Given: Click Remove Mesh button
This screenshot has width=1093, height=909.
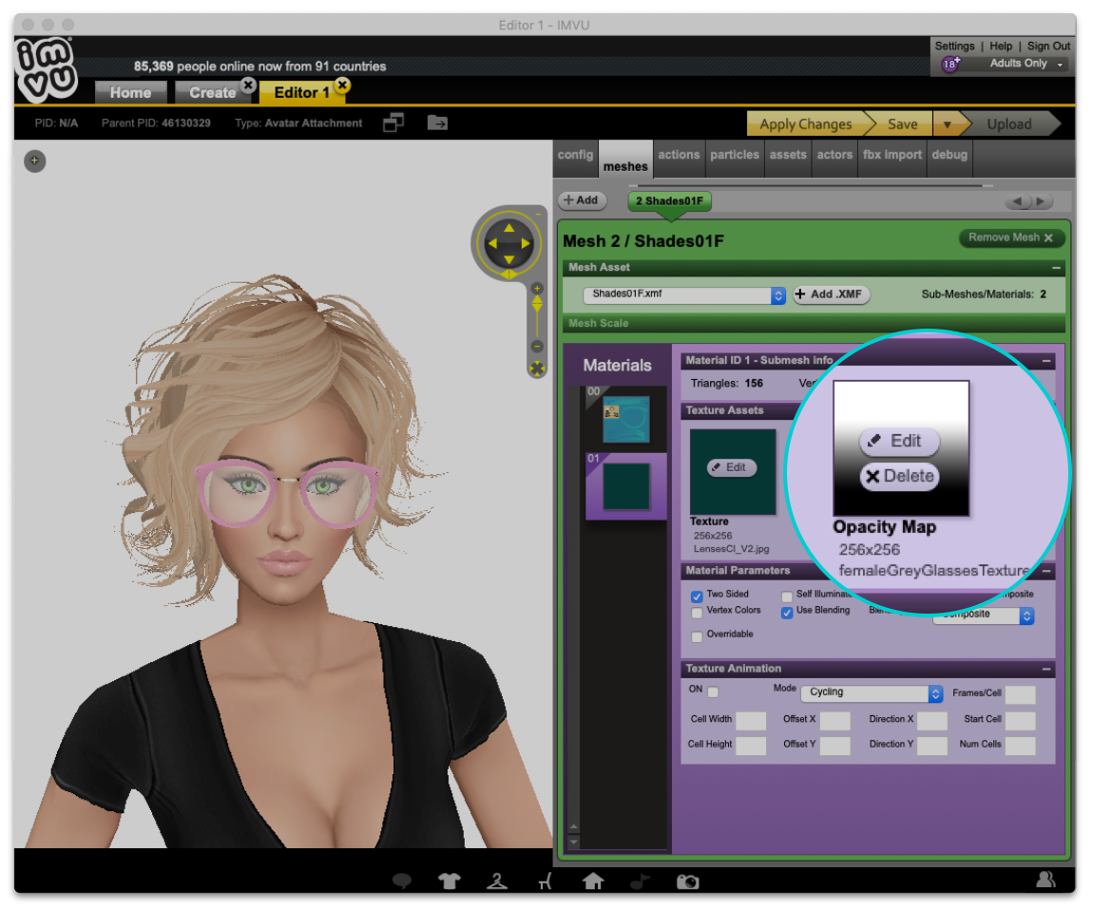Looking at the screenshot, I should 1010,237.
